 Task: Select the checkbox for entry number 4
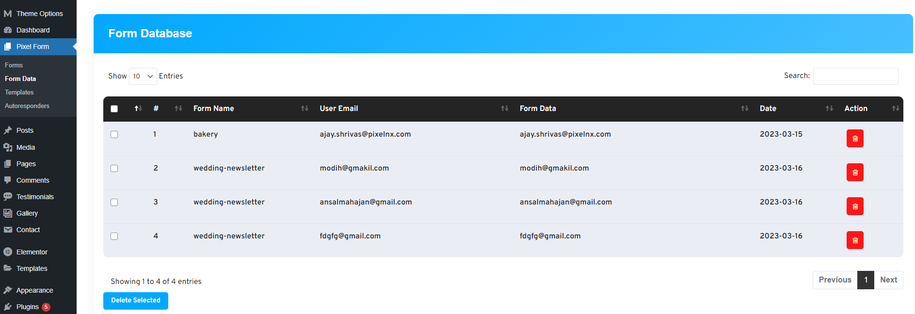coord(114,236)
